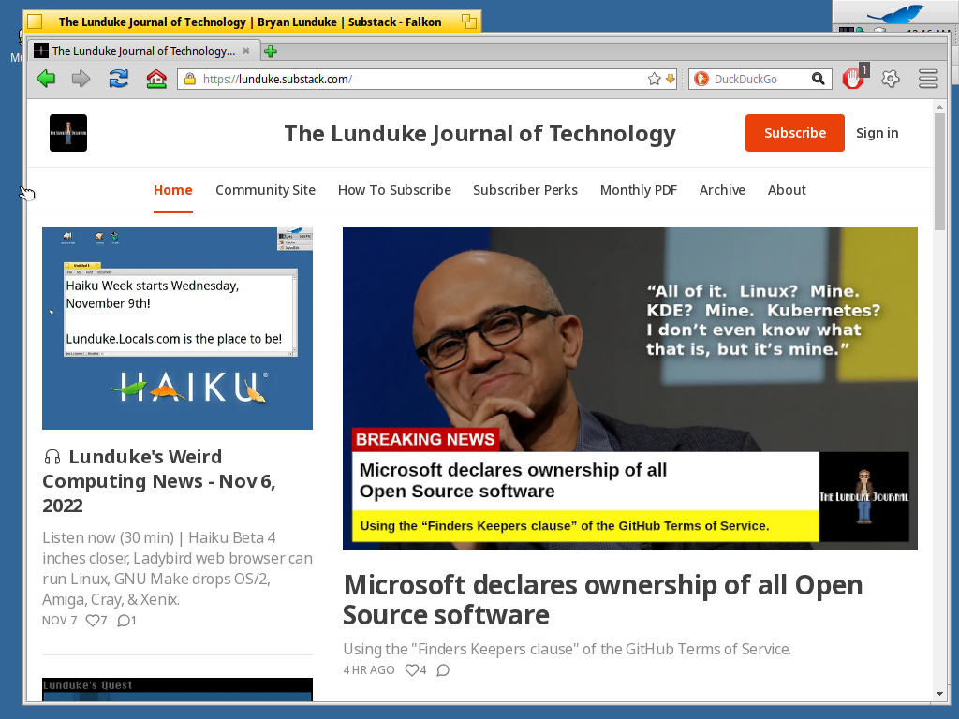
Task: Open the home page via house icon
Action: [x=156, y=79]
